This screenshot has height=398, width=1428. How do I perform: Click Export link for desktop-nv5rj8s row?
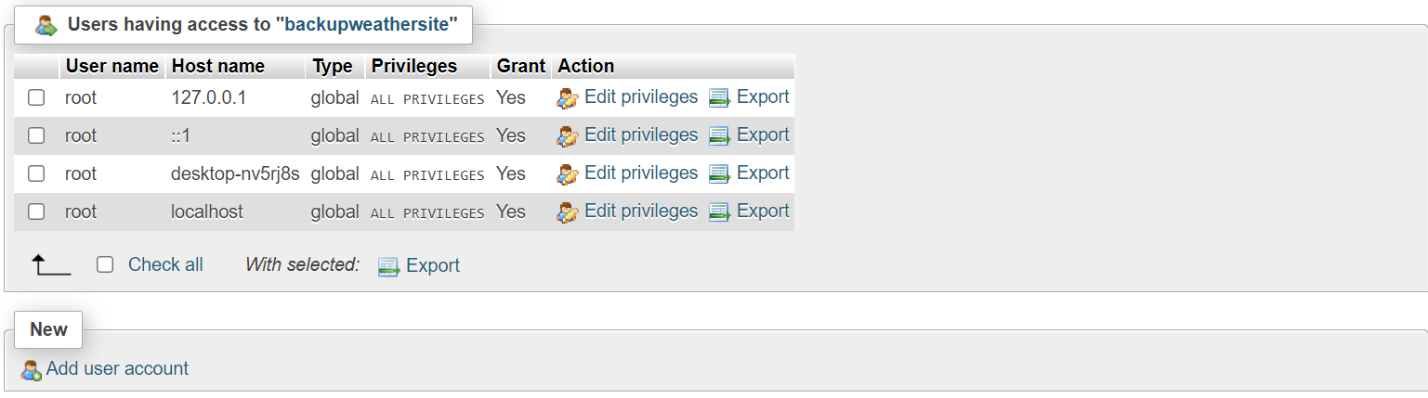pyautogui.click(x=762, y=173)
